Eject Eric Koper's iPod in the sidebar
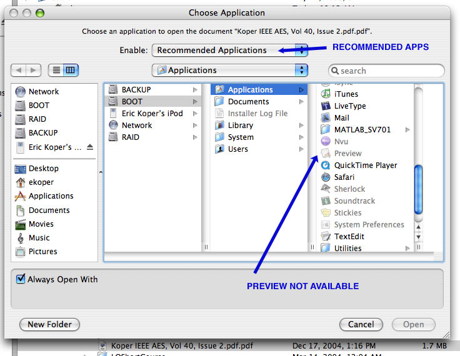The width and height of the screenshot is (460, 356). [x=90, y=147]
